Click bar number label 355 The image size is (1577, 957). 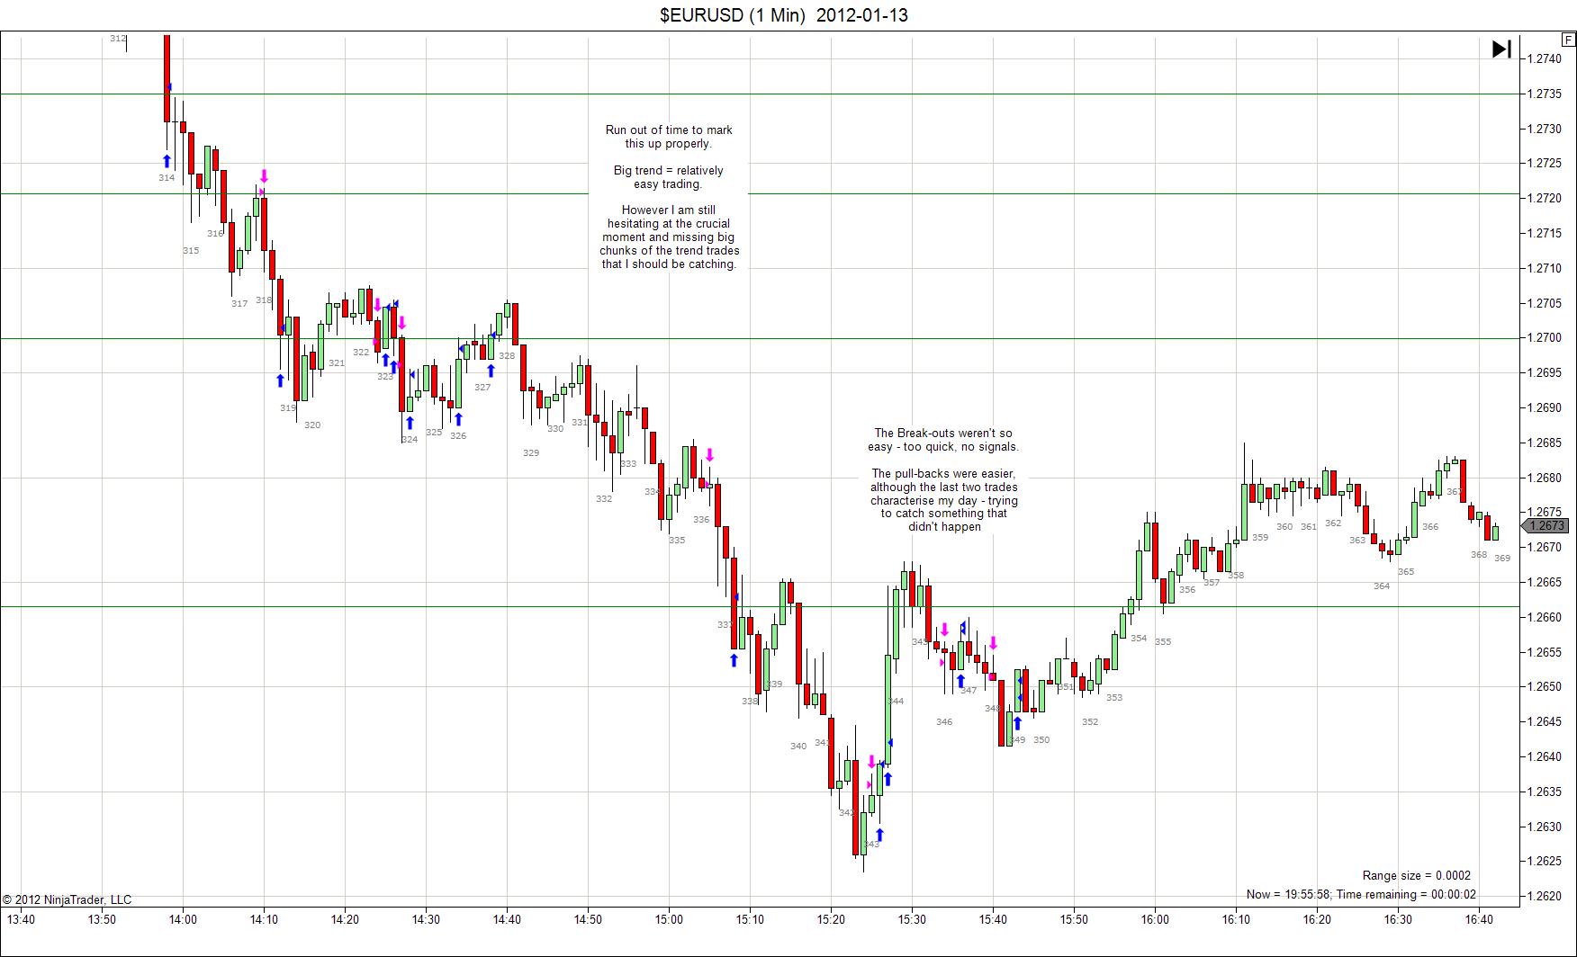pos(1163,642)
